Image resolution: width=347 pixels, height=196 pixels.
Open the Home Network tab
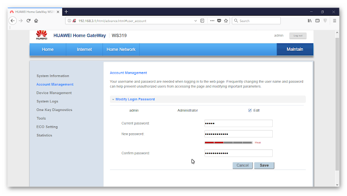[121, 49]
